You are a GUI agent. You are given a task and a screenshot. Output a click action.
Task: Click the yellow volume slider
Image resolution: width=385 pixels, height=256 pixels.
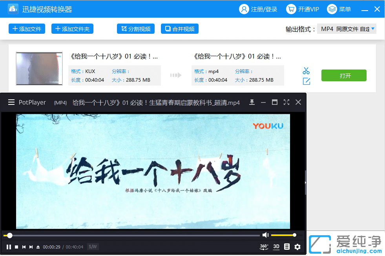[283, 235]
